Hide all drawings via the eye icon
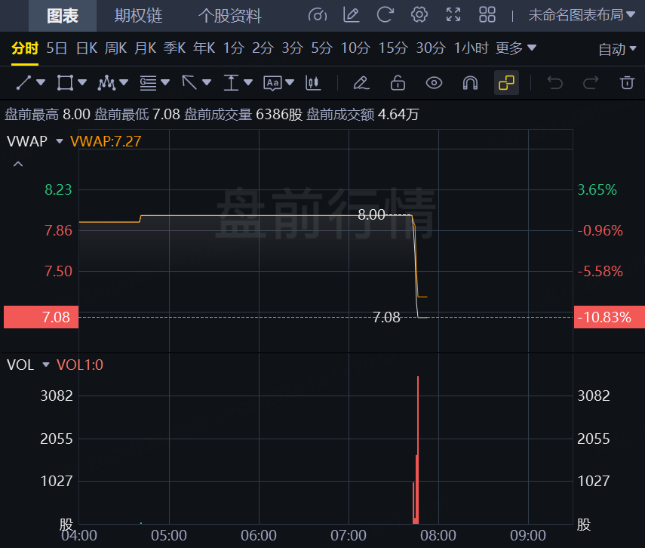This screenshot has height=548, width=645. 434,83
